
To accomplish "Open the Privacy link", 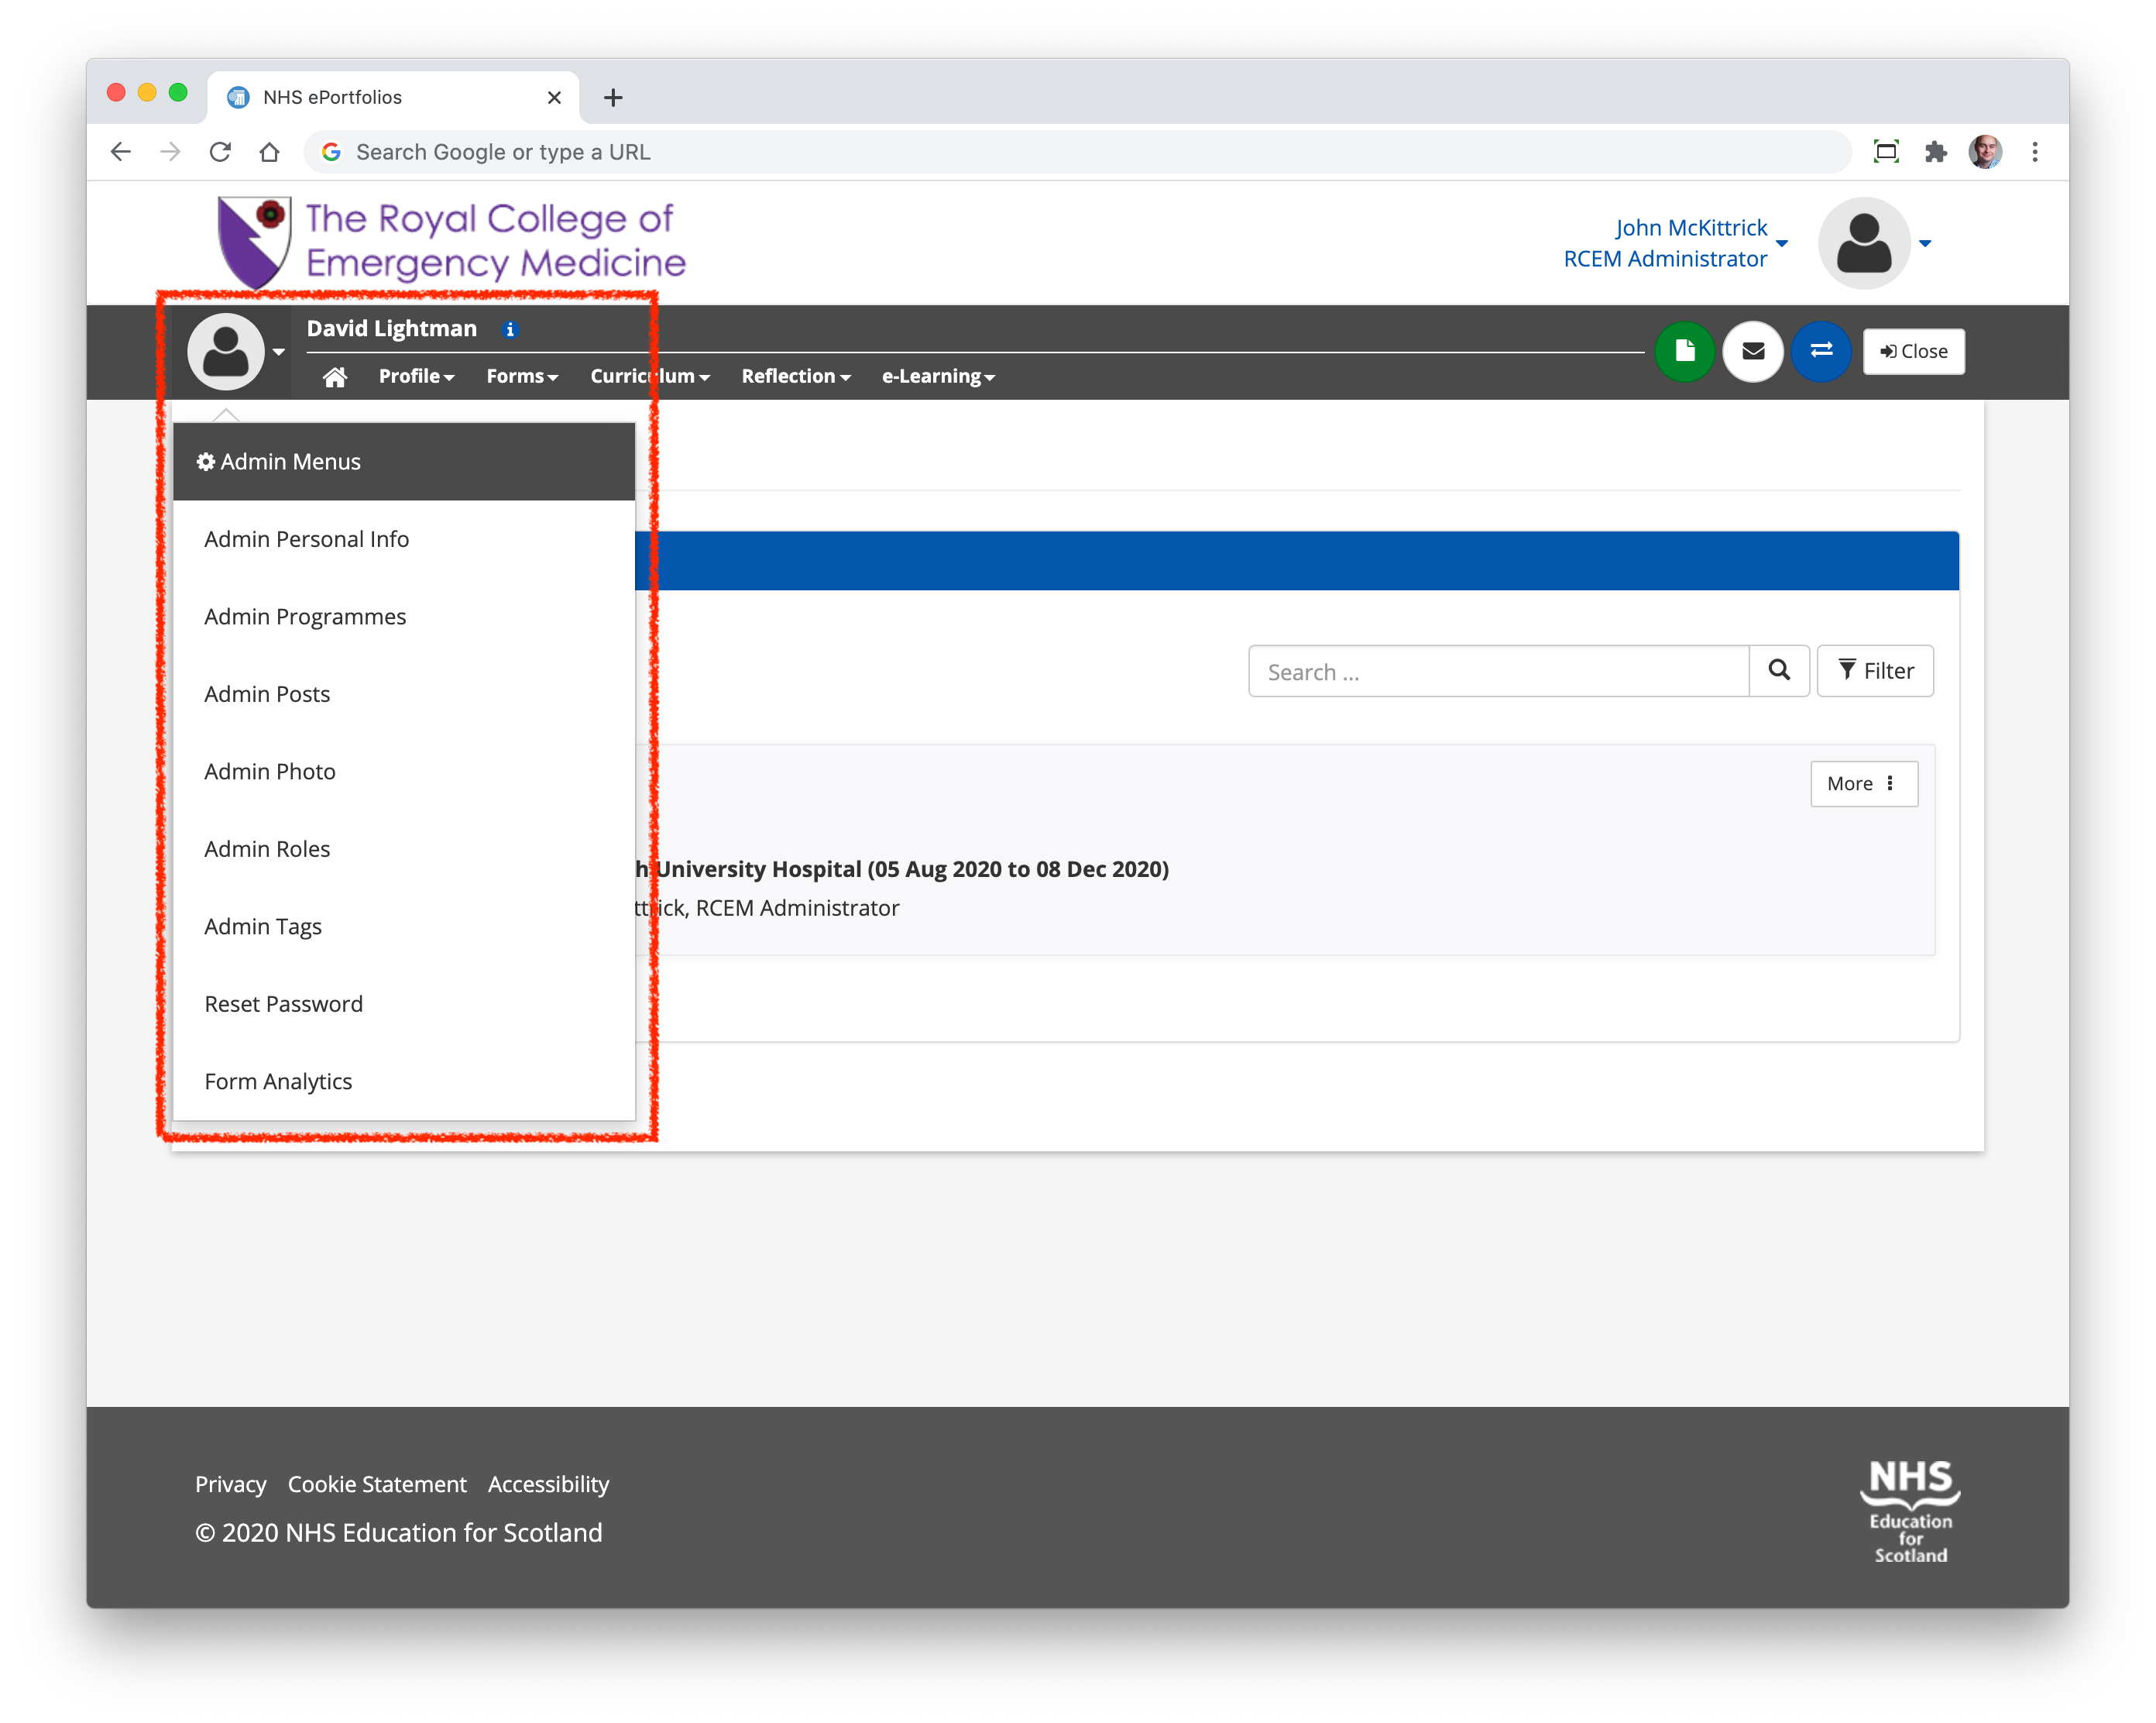I will pos(231,1484).
